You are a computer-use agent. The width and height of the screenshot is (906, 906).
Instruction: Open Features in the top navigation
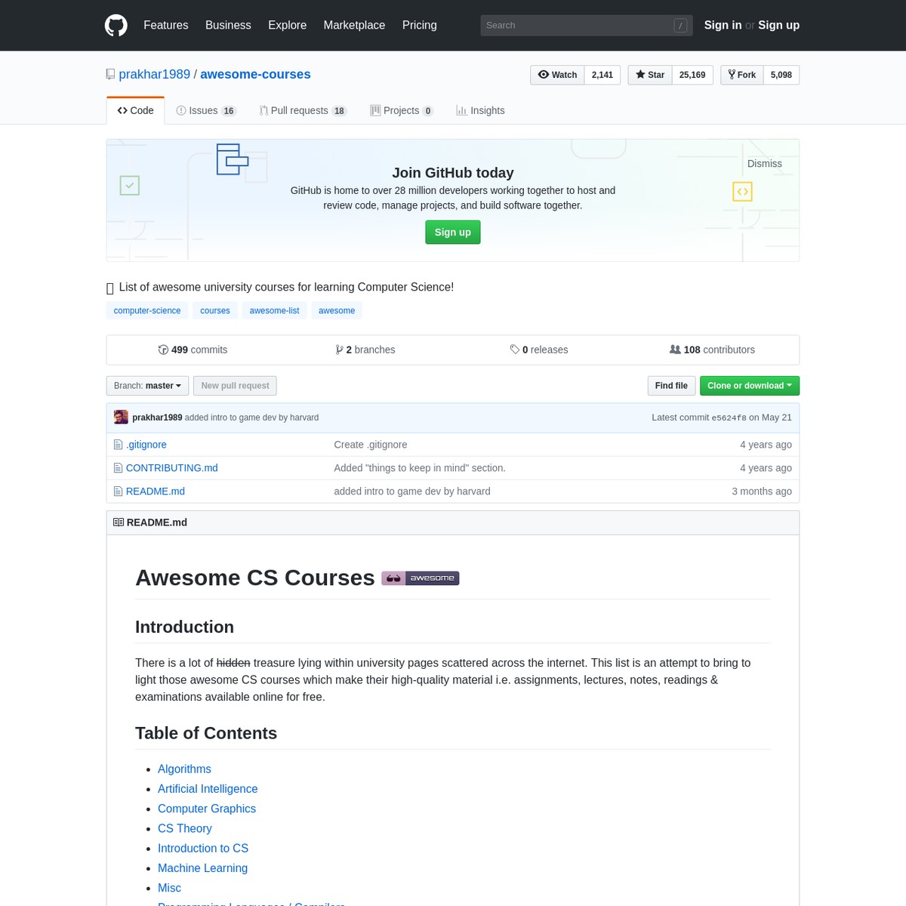pos(166,25)
